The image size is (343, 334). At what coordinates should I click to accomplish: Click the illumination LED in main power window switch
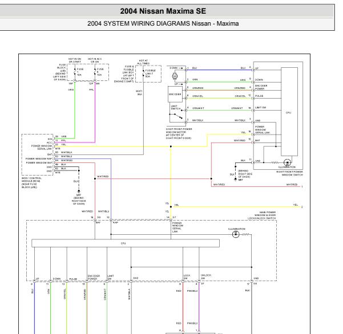pos(236,234)
